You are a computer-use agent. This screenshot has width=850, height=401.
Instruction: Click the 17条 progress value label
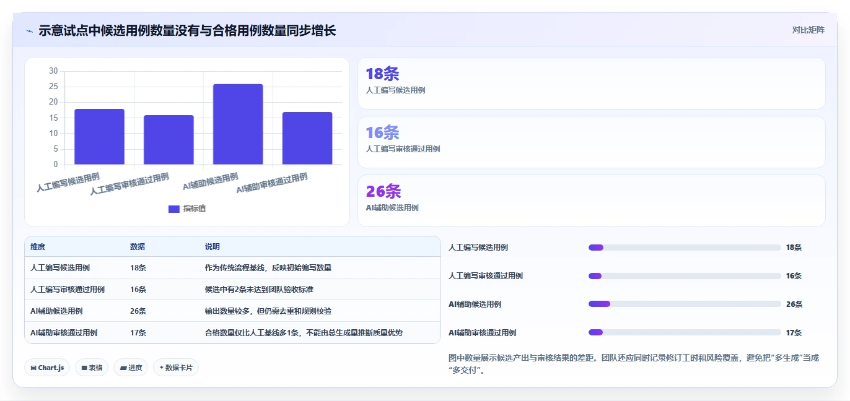(794, 333)
